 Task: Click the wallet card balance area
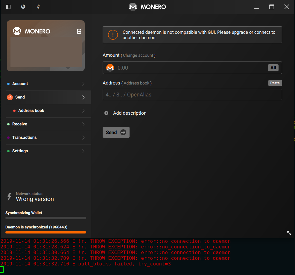pyautogui.click(x=46, y=52)
